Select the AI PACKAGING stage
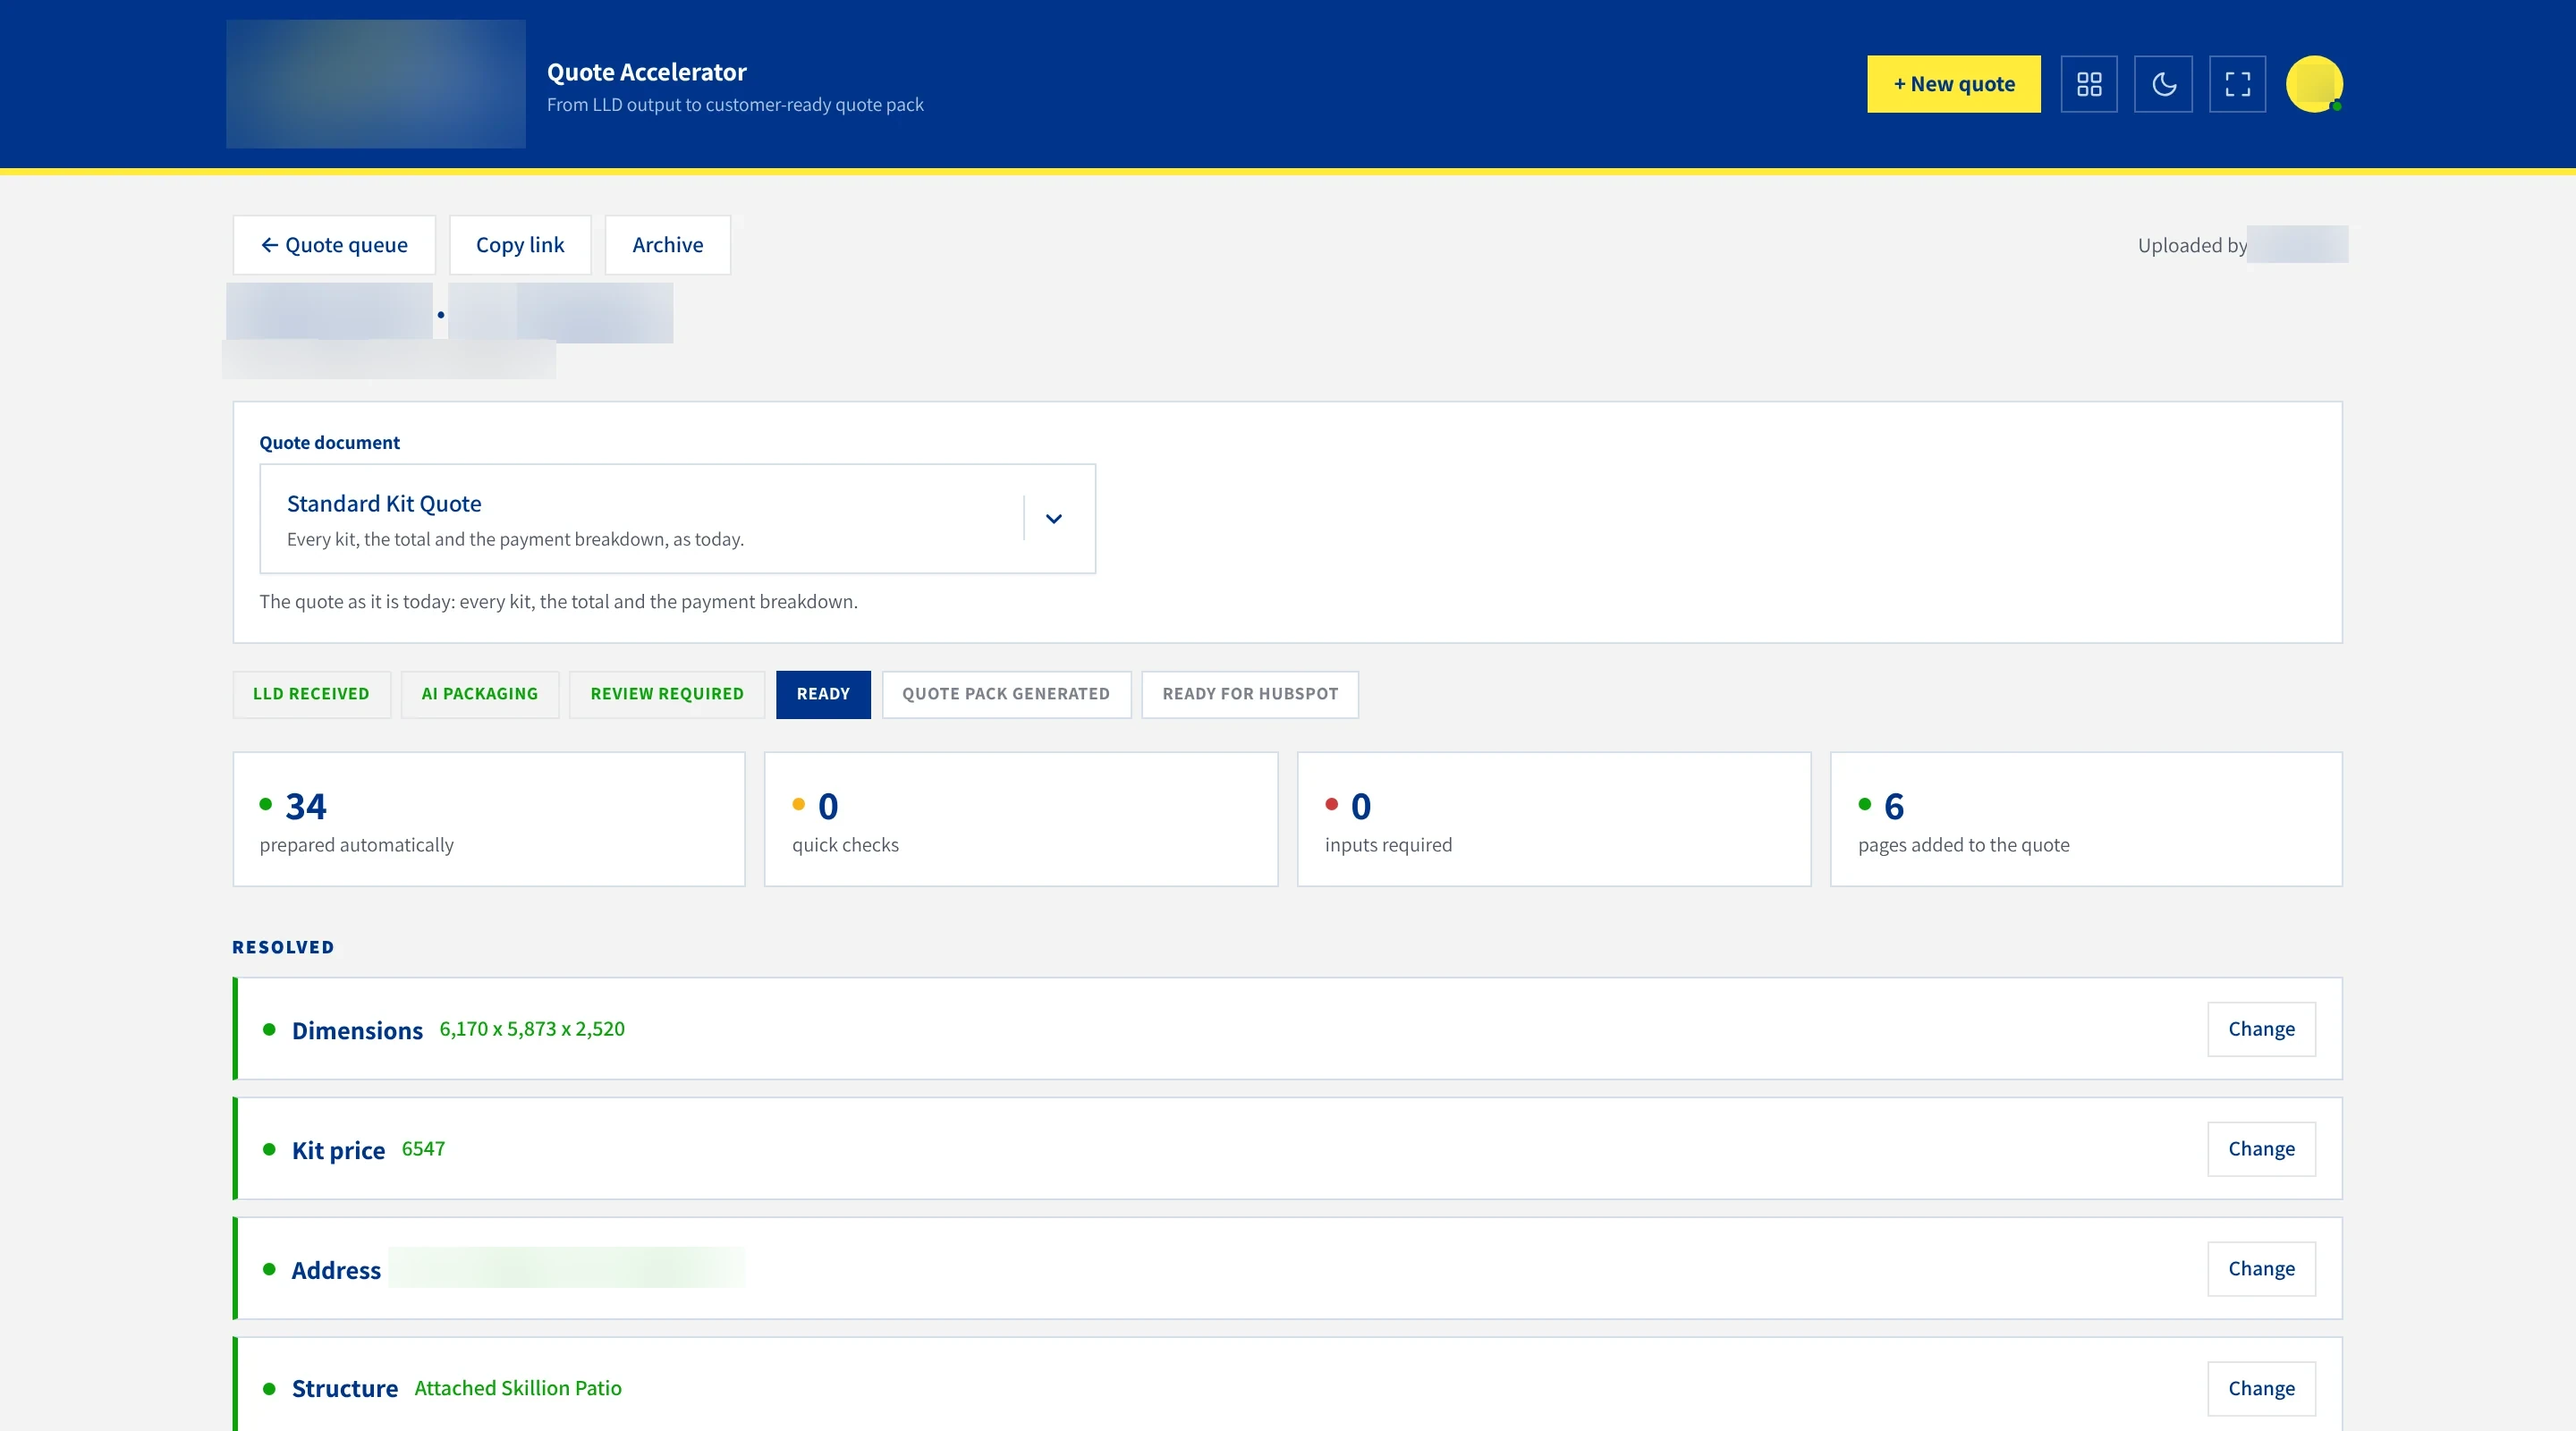 [x=480, y=694]
